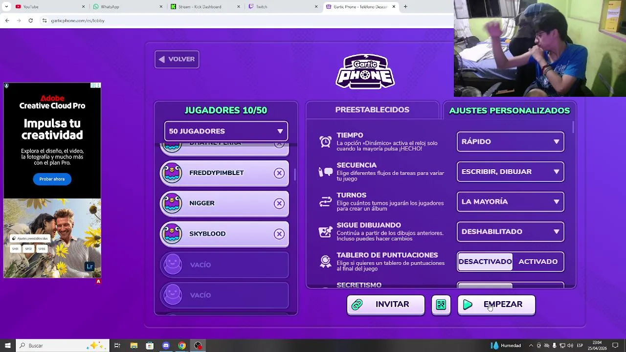Click the Lightroom Lr badge in the ad
626x352 pixels.
[89, 266]
